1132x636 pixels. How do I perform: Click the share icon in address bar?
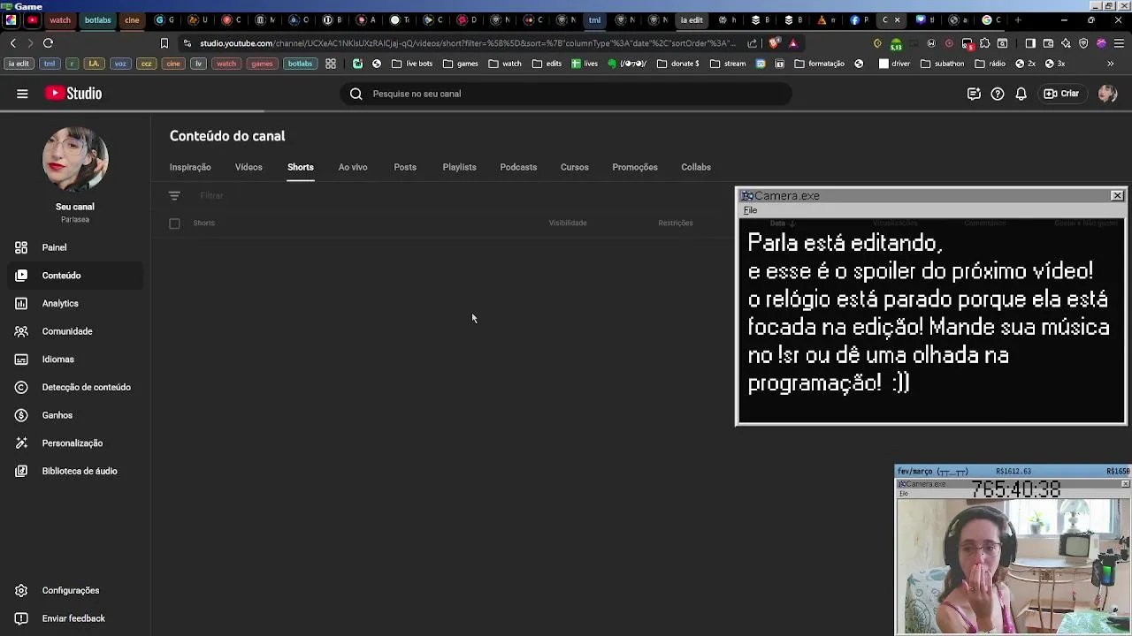752,42
